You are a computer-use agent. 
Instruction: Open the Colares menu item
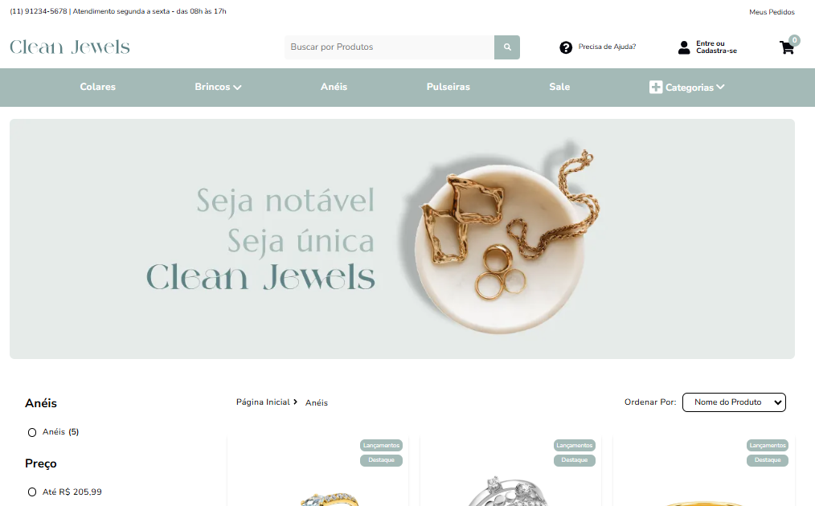[98, 87]
